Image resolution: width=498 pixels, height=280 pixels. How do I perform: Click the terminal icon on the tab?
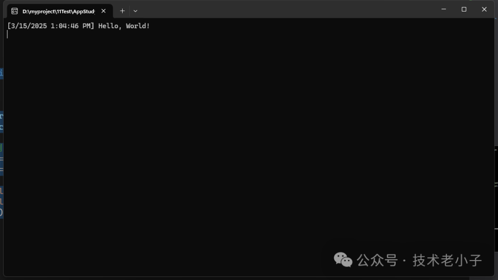coord(14,11)
